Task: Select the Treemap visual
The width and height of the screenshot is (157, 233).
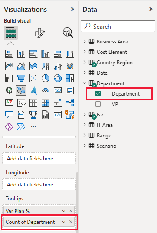Action: click(x=70, y=78)
